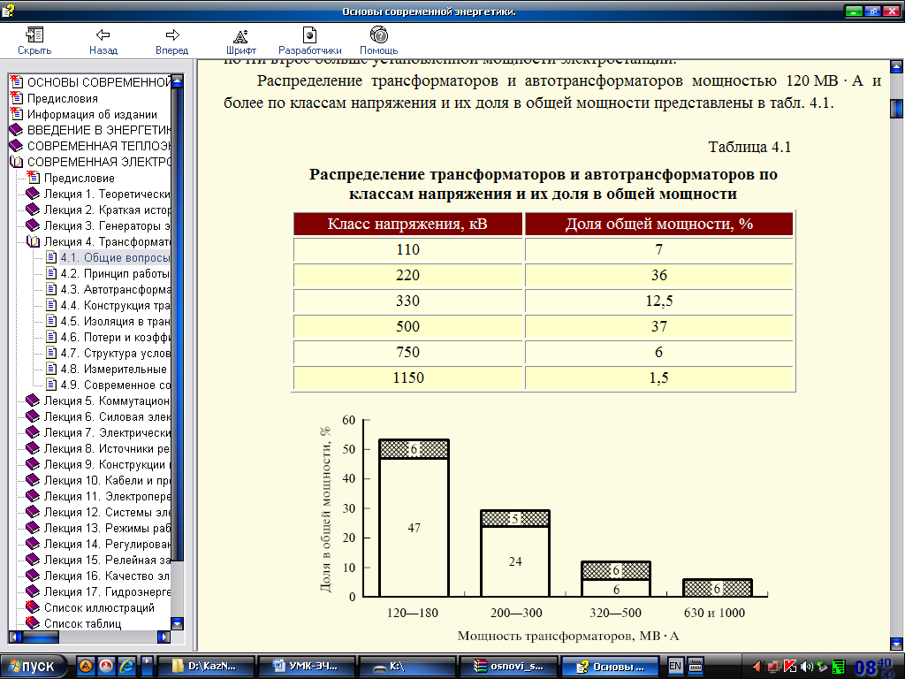This screenshot has height=679, width=905.
Task: Open topic 4.7. Структура условного
Action: click(116, 353)
